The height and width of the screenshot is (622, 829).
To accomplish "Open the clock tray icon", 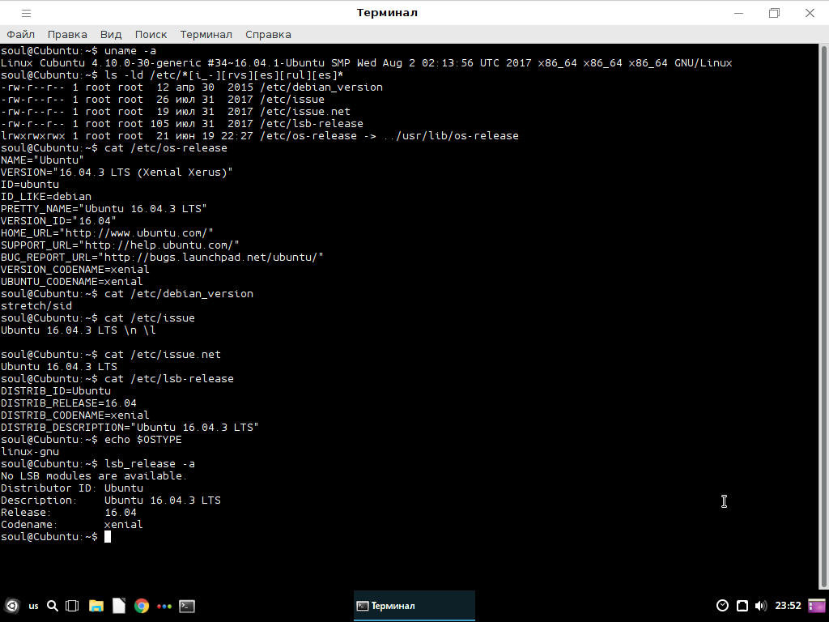I will 722,606.
